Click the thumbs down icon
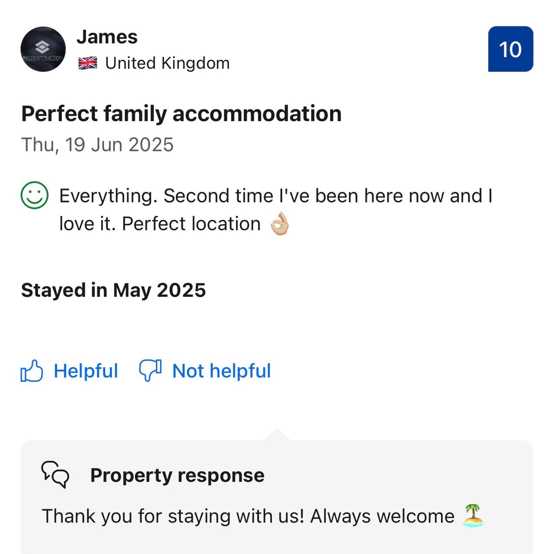The width and height of the screenshot is (554, 554). [x=150, y=371]
